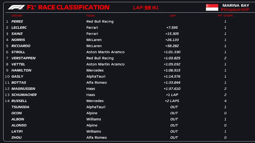
Task: Click ALONSO driver name
Action: click(x=19, y=125)
